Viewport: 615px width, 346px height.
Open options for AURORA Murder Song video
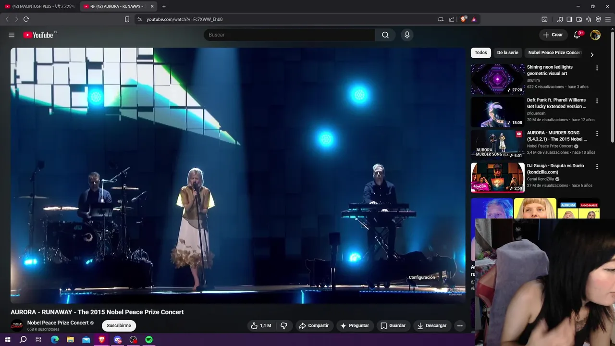click(x=597, y=134)
